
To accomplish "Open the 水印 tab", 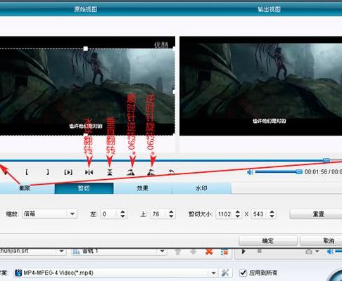I will [201, 188].
